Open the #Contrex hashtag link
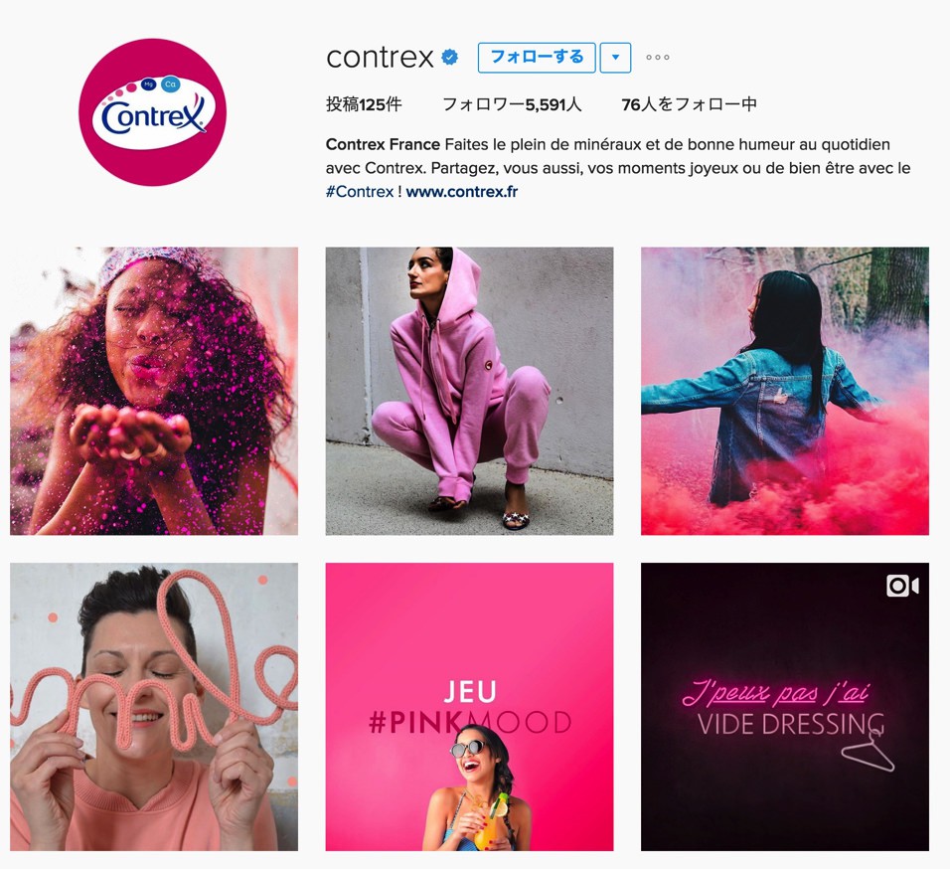The width and height of the screenshot is (950, 869). point(360,192)
